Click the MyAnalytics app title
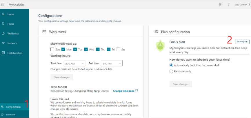This screenshot has width=251, height=118. point(17,5)
